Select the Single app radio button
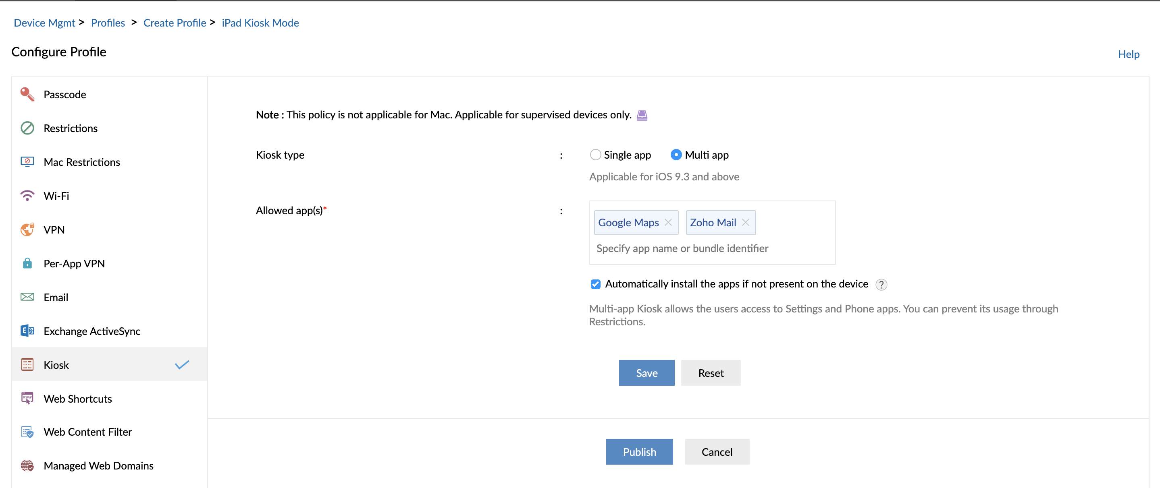 point(595,155)
